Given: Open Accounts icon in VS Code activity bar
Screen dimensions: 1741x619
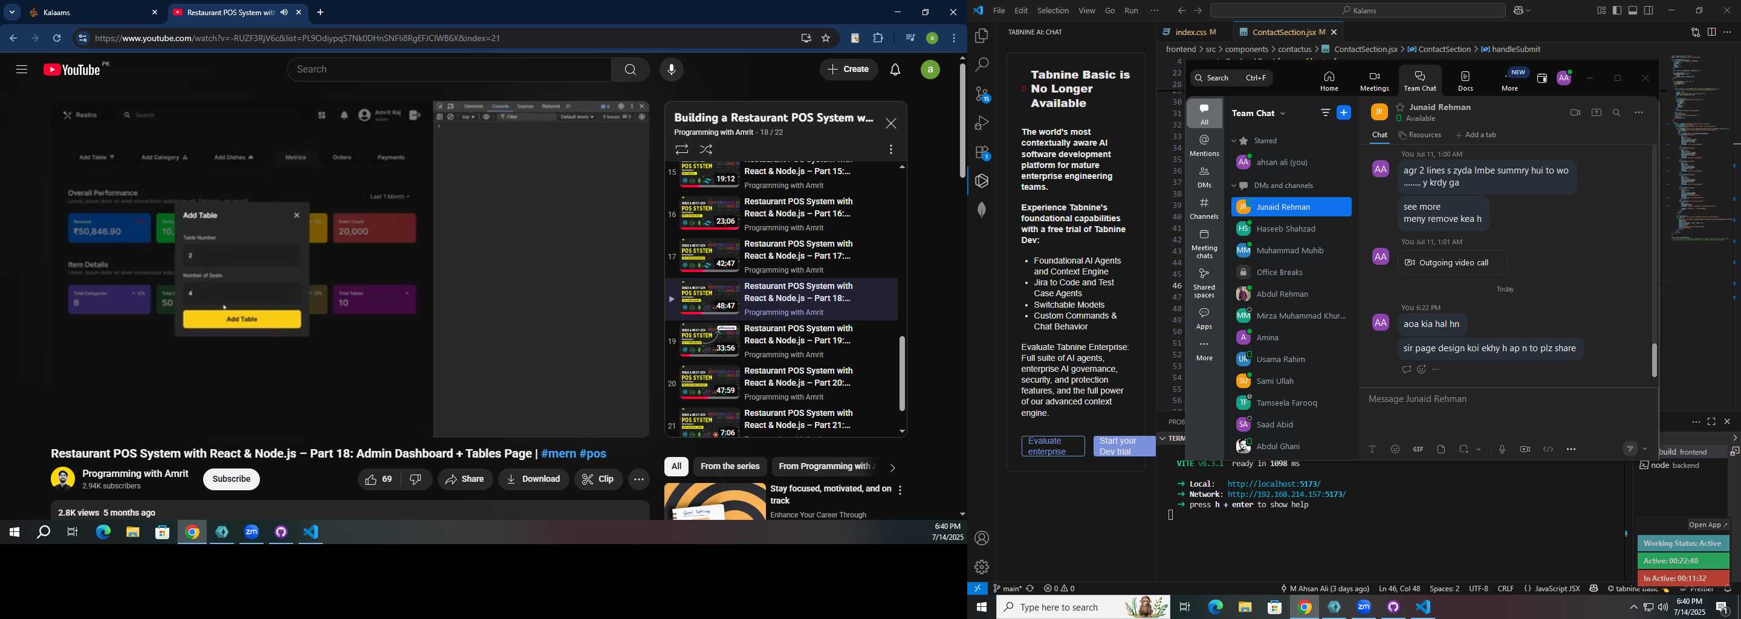Looking at the screenshot, I should [981, 539].
